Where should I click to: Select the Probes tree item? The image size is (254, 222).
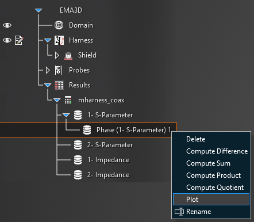(x=79, y=70)
